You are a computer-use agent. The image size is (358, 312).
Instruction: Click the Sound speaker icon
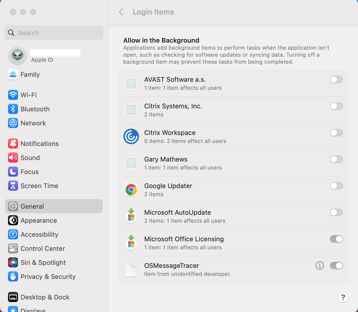(x=13, y=158)
